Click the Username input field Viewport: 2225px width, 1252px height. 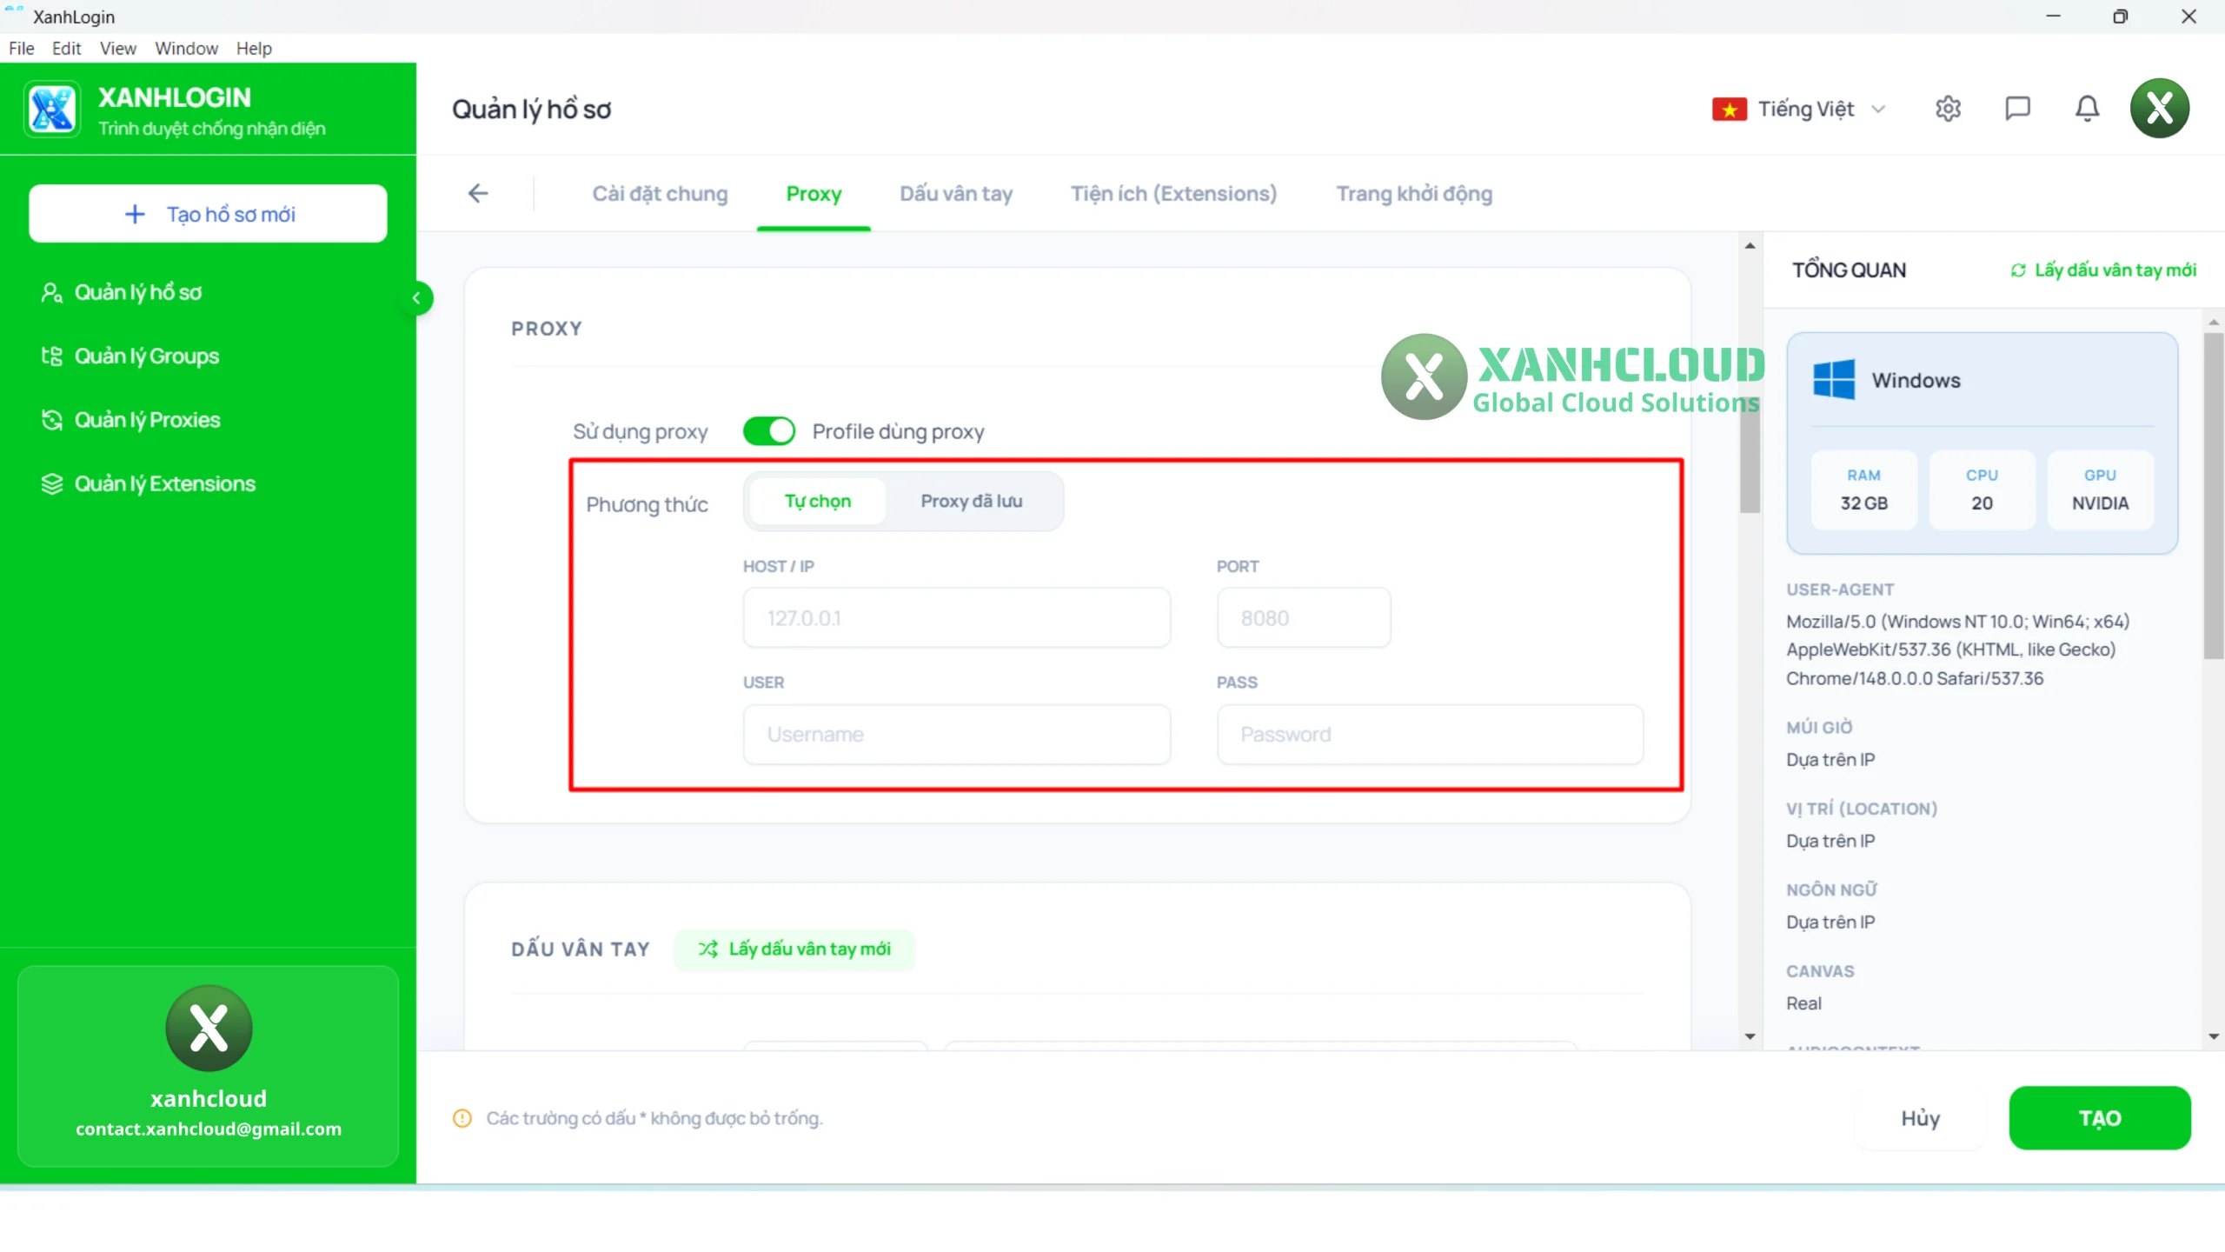(x=956, y=735)
